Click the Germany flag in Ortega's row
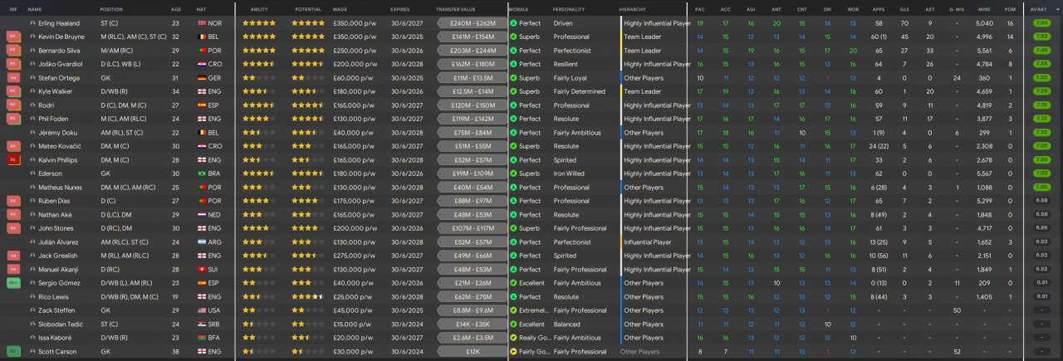The image size is (1063, 361). 202,78
